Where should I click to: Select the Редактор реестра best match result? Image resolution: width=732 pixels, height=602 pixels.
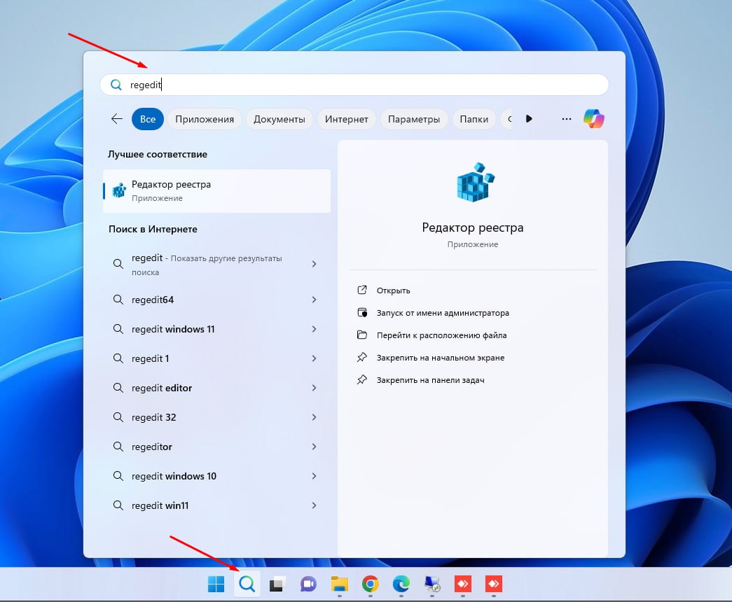click(x=216, y=191)
